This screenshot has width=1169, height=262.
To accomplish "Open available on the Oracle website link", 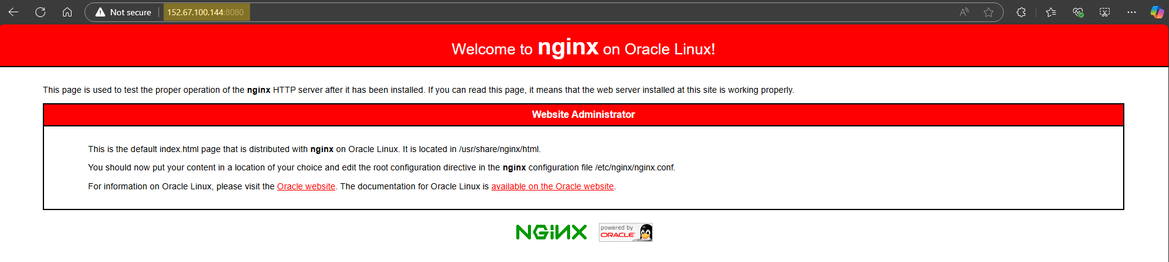I will pyautogui.click(x=552, y=186).
